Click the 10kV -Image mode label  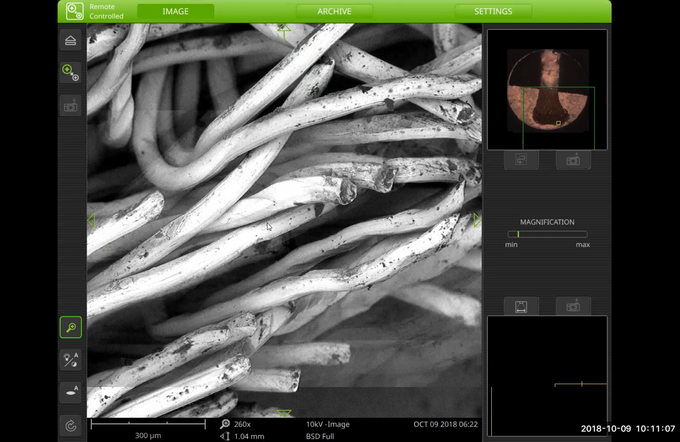(x=328, y=424)
